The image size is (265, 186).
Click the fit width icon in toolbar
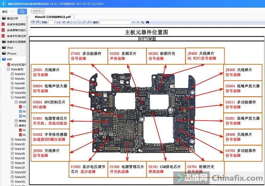[75, 22]
